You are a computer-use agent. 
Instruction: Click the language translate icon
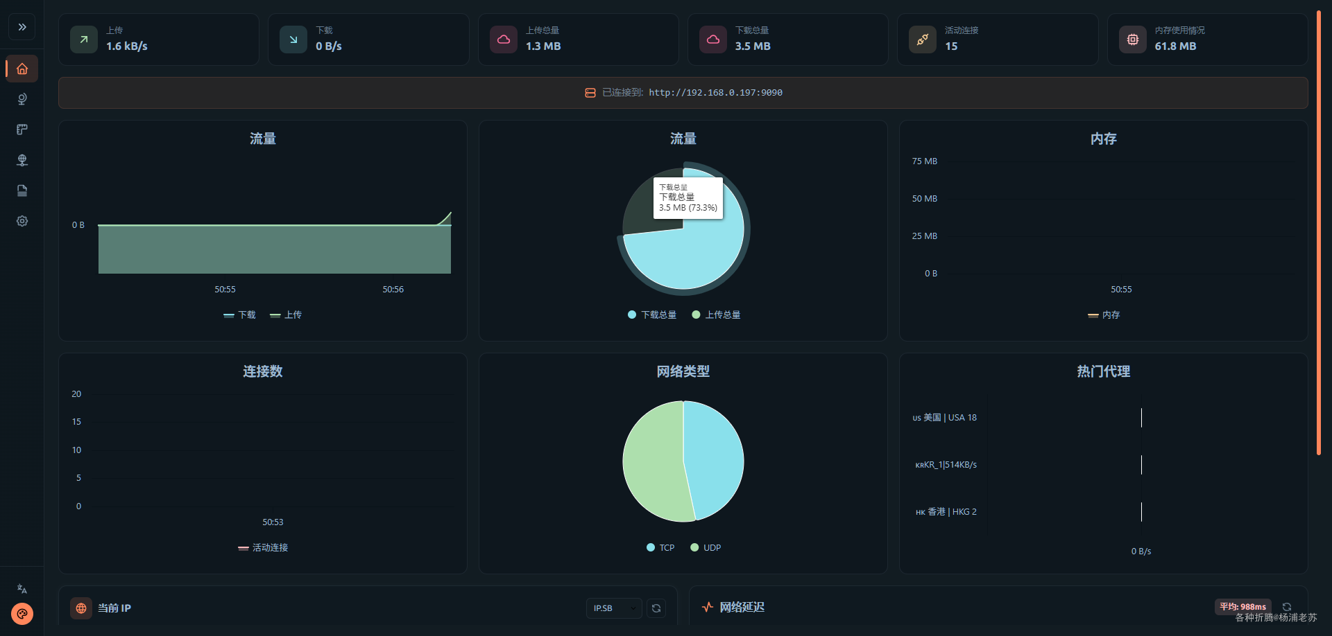[22, 589]
